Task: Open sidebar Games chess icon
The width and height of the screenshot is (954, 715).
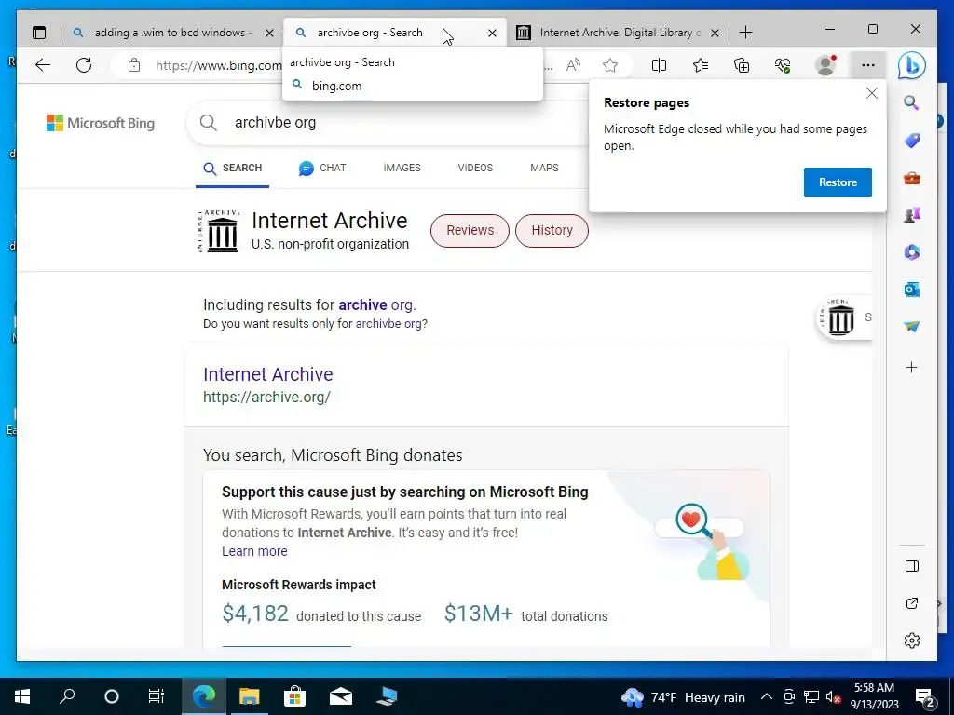Action: point(911,215)
